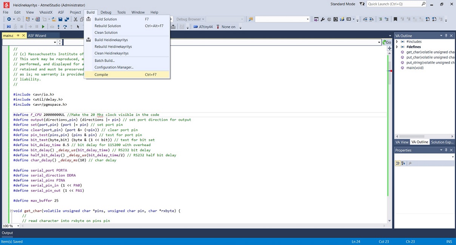The height and width of the screenshot is (245, 456).
Task: Click the Step Into debug icon
Action: [x=59, y=27]
